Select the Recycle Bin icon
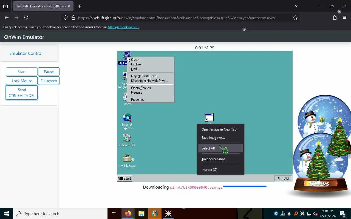The width and height of the screenshot is (351, 219). (127, 140)
